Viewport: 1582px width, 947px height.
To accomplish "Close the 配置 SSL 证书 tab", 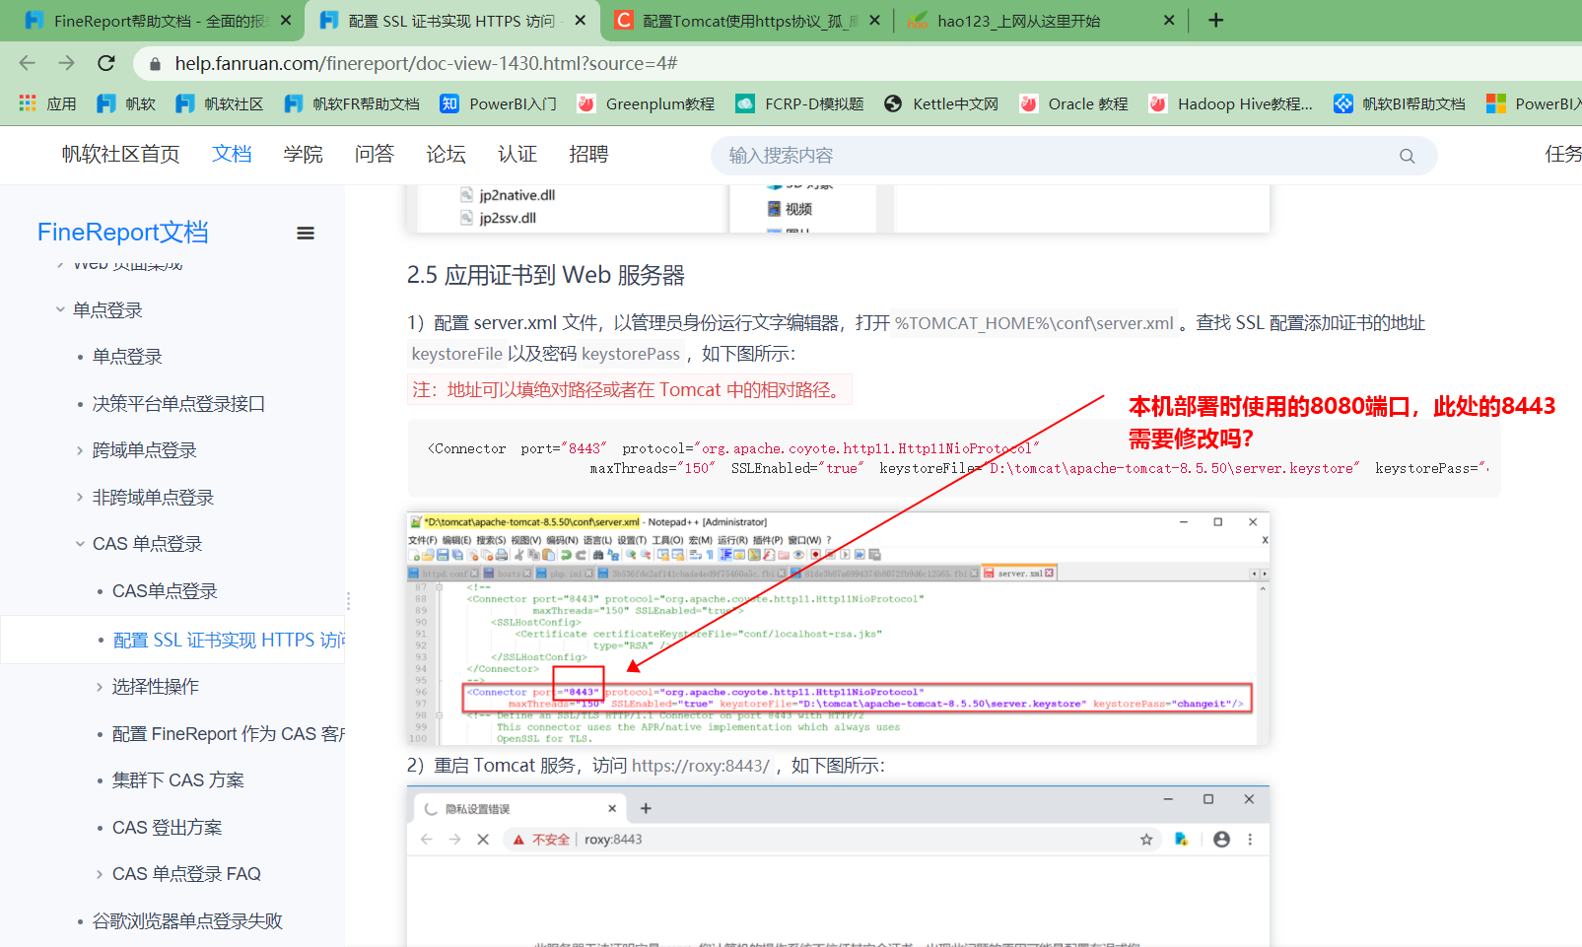I will tap(581, 20).
